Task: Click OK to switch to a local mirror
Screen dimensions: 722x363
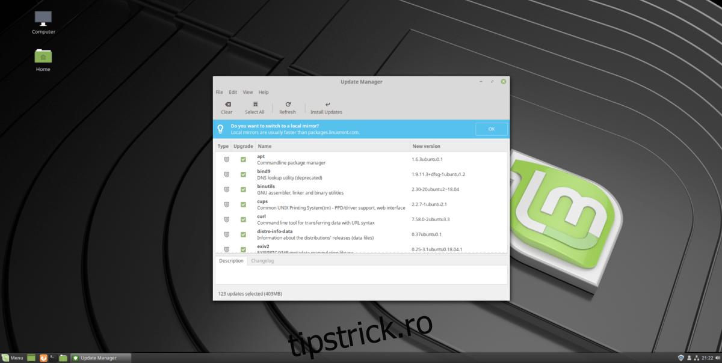Action: [x=491, y=129]
